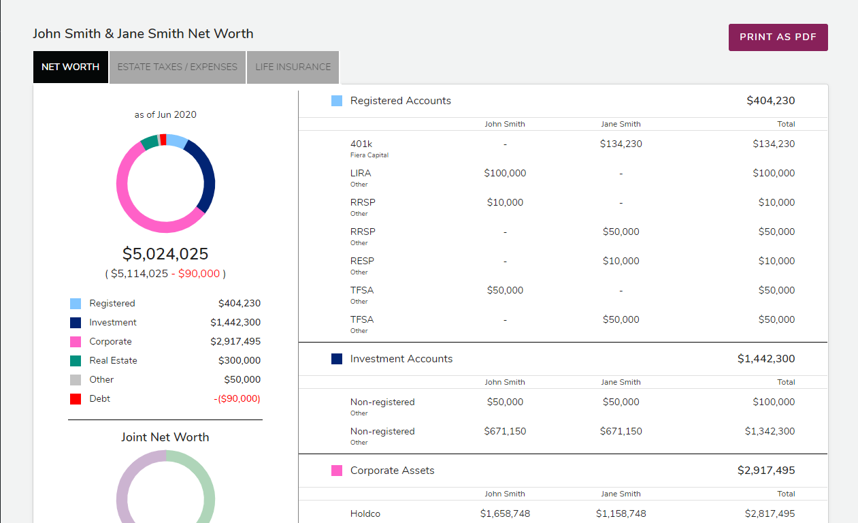Click the Holdco row label
Screen dimensions: 858x523
366,513
